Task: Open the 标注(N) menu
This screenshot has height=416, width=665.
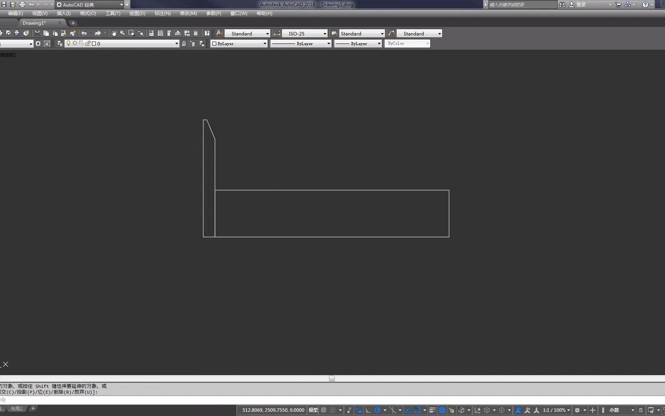Action: pos(163,13)
